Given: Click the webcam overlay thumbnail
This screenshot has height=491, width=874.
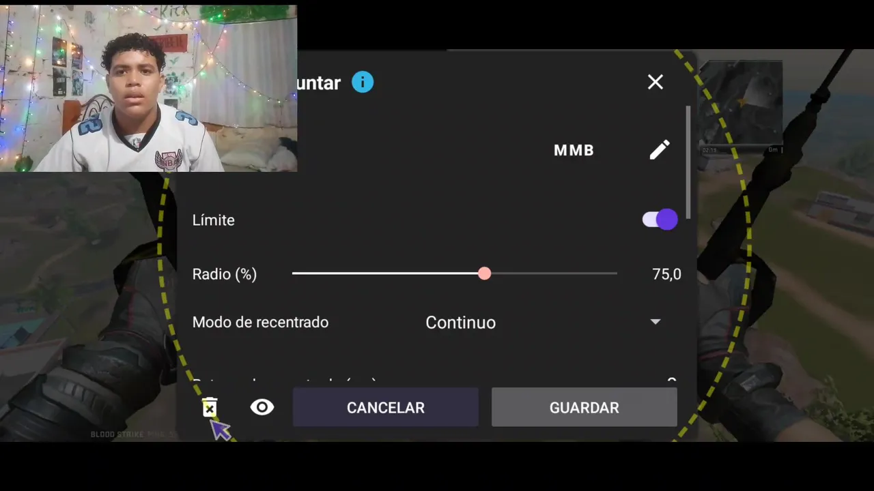Looking at the screenshot, I should coord(148,89).
